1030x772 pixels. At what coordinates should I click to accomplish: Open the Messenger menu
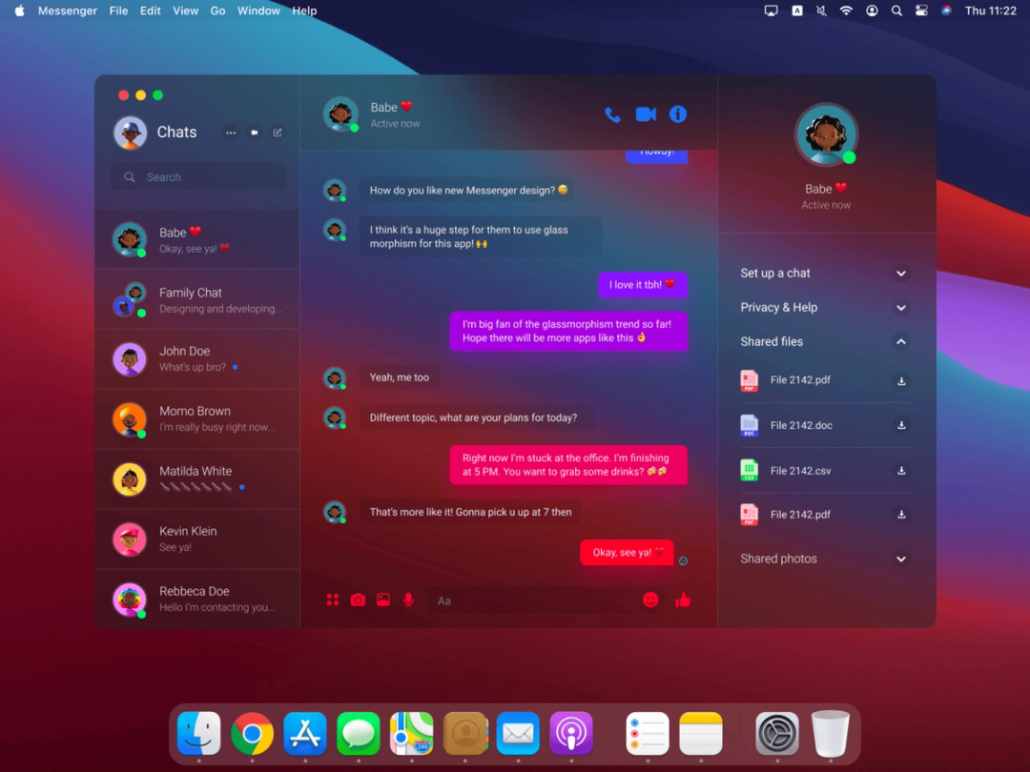coord(67,10)
